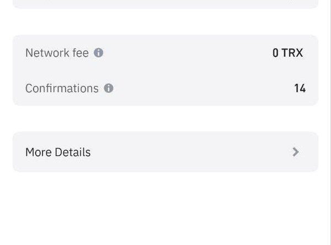Tap the word fee in Network fee
331x245 pixels.
tap(81, 53)
